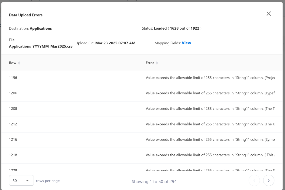Click the error message for row 1216
The image size is (285, 190).
pyautogui.click(x=210, y=140)
